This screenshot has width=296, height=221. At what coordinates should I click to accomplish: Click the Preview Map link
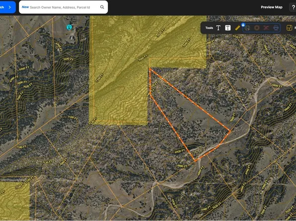(x=272, y=7)
